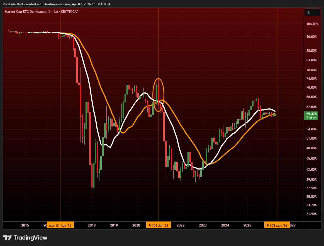Click the 45.00% price scale label

(311, 159)
